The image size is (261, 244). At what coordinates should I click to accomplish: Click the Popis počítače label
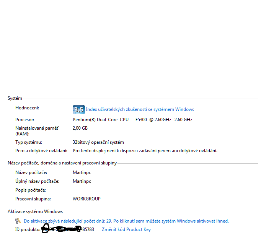31,190
